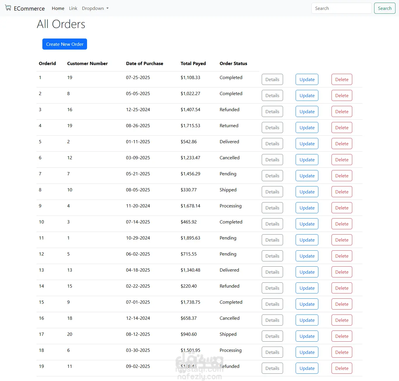The width and height of the screenshot is (399, 381).
Task: Open the Link nav item
Action: [x=73, y=8]
